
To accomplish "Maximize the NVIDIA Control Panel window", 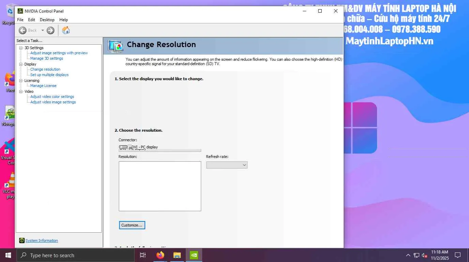I will (x=320, y=11).
